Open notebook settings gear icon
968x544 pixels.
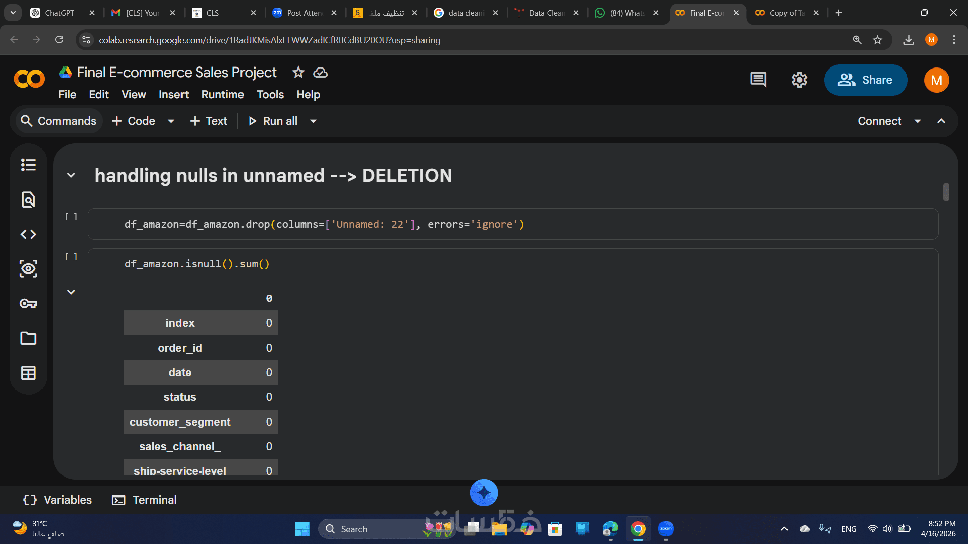pos(799,80)
